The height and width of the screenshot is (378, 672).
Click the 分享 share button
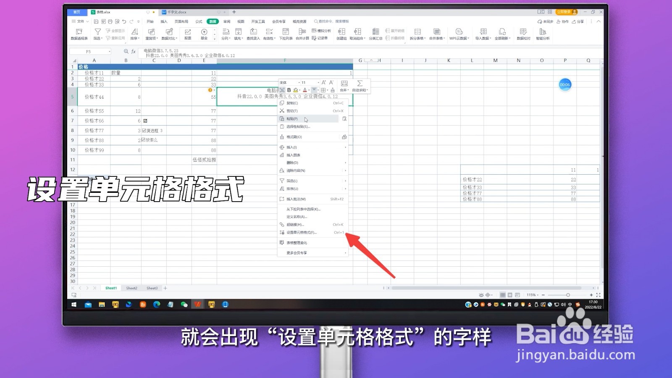coord(578,21)
